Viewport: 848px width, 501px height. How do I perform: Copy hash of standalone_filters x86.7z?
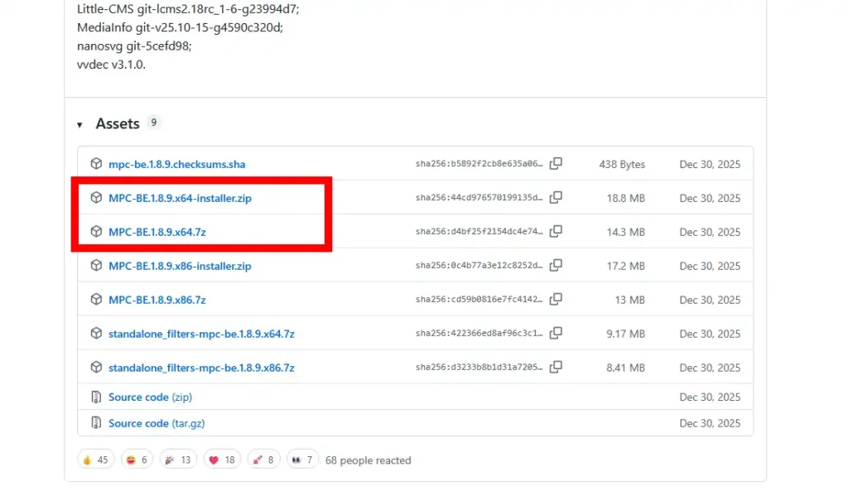(x=556, y=368)
